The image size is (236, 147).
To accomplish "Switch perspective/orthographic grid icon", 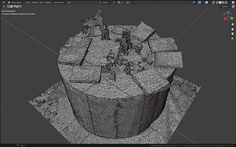I will click(x=233, y=38).
